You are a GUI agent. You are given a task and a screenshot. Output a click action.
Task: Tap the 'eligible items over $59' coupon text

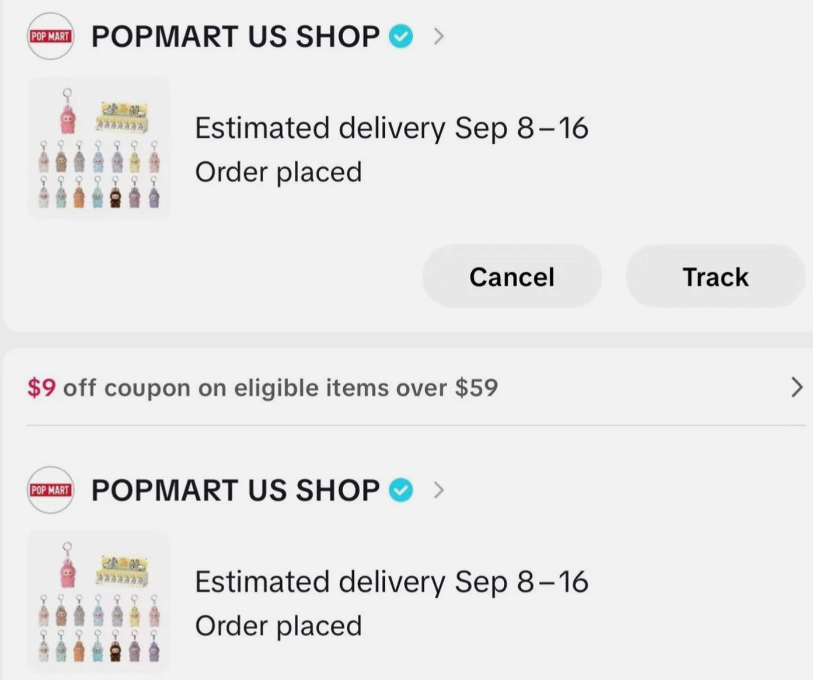(366, 388)
